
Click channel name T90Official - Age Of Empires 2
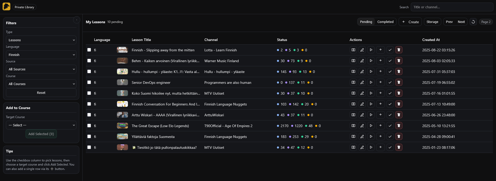[x=228, y=126]
